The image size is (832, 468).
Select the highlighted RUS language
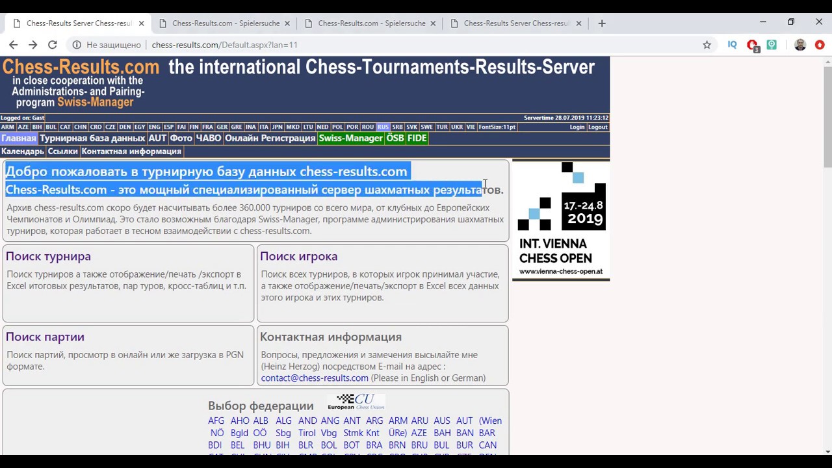pos(383,127)
